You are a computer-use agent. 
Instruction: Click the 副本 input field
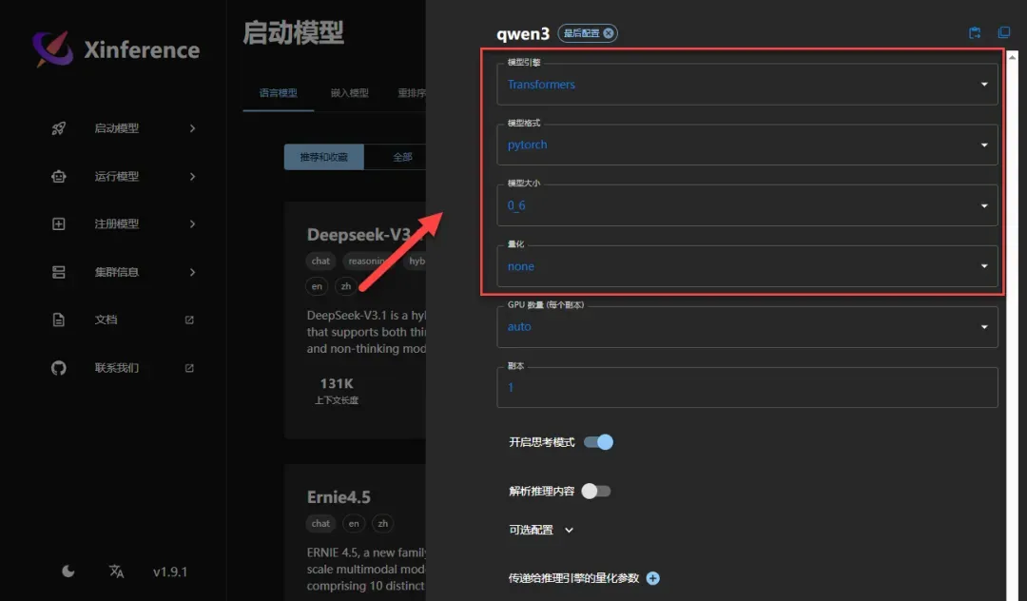pyautogui.click(x=747, y=388)
